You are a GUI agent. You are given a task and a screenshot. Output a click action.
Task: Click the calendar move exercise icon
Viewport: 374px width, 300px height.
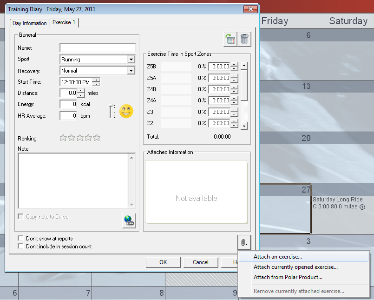(230, 39)
